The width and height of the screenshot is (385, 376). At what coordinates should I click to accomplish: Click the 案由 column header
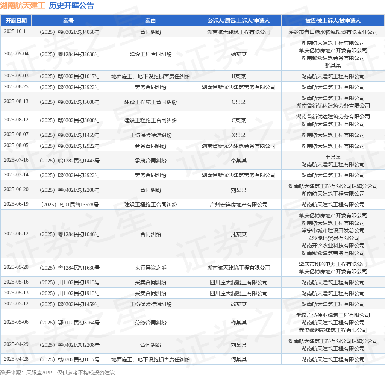pos(150,21)
